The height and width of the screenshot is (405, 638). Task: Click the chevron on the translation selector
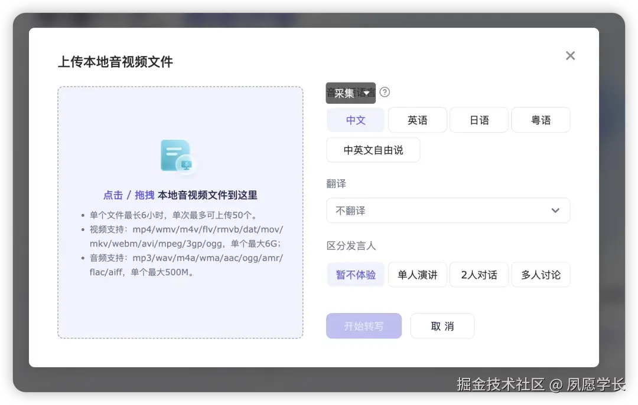pos(555,210)
